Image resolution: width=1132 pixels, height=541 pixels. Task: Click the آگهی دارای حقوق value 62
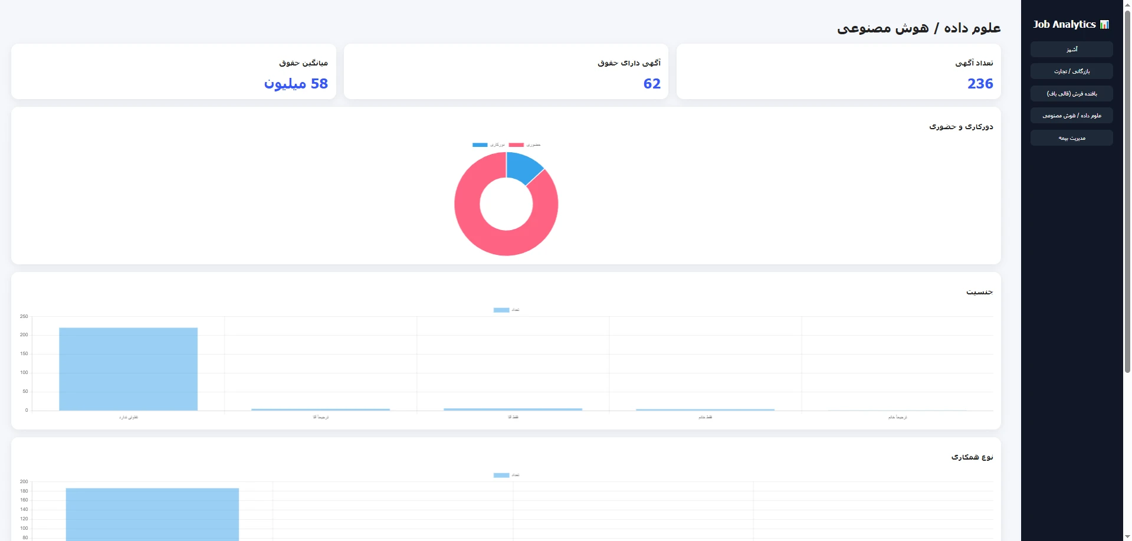[x=652, y=84]
